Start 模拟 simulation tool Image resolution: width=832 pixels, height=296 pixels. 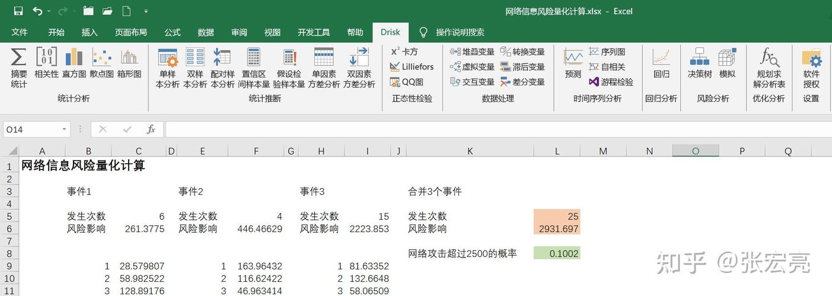[727, 63]
